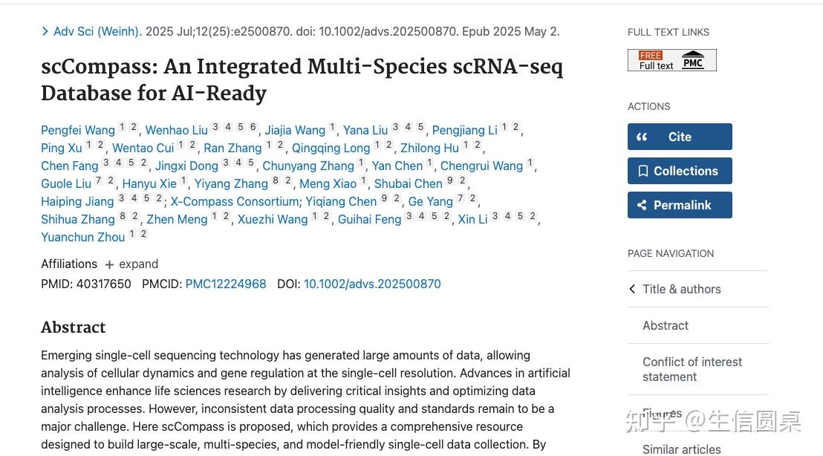Click the quote icon on Cite button
Image resolution: width=823 pixels, height=456 pixels.
click(x=643, y=137)
